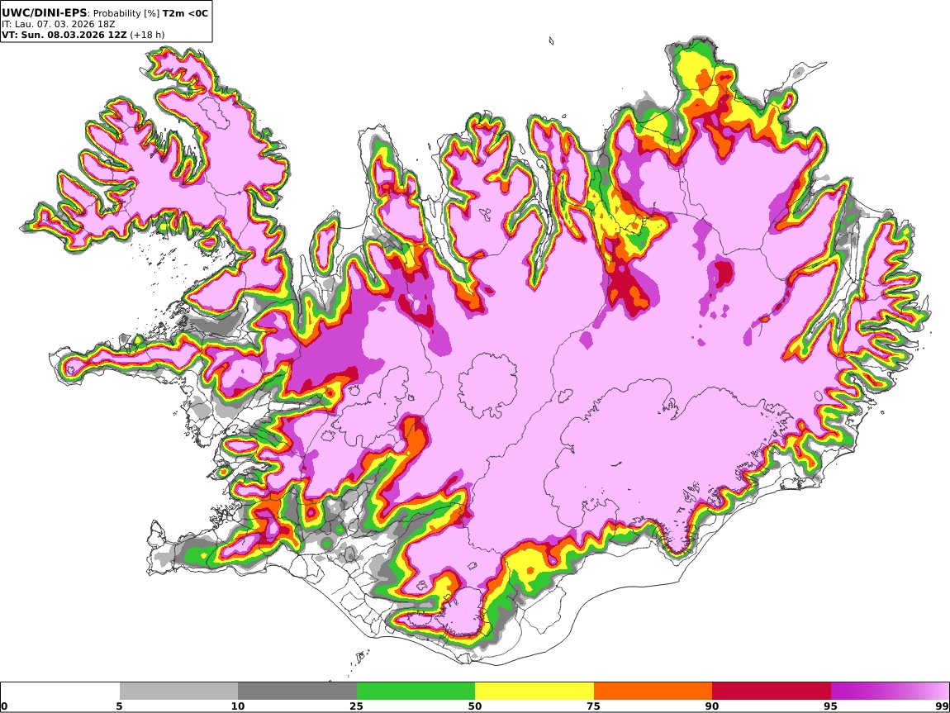The height and width of the screenshot is (713, 950).
Task: Click the 'T2m <0C' parameter label
Action: [x=185, y=12]
